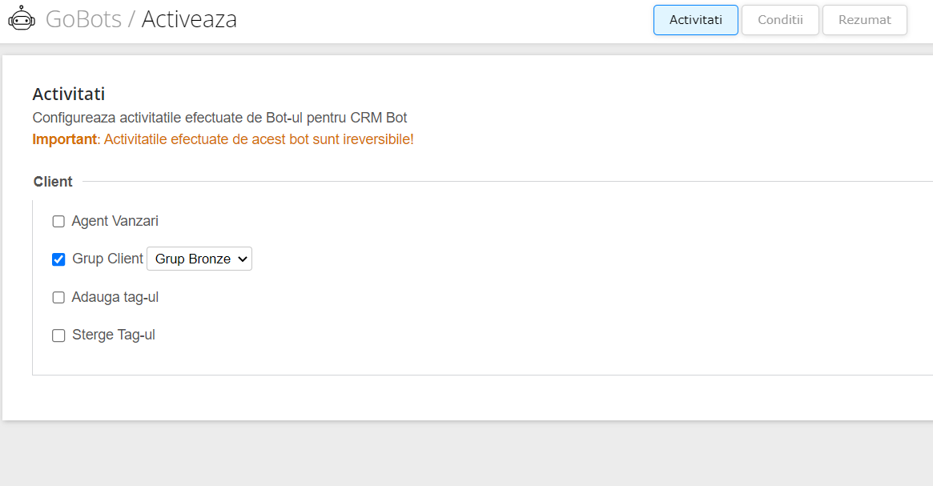
Task: Click the Client section legend
Action: click(53, 182)
